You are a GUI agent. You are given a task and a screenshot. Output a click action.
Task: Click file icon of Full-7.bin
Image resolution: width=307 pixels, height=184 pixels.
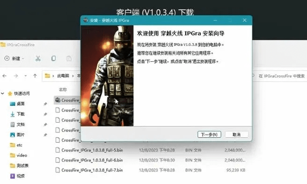point(58,170)
